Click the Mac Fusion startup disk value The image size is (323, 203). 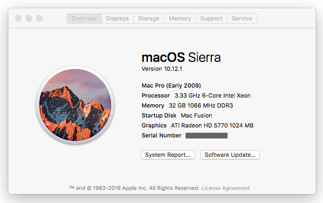196,115
